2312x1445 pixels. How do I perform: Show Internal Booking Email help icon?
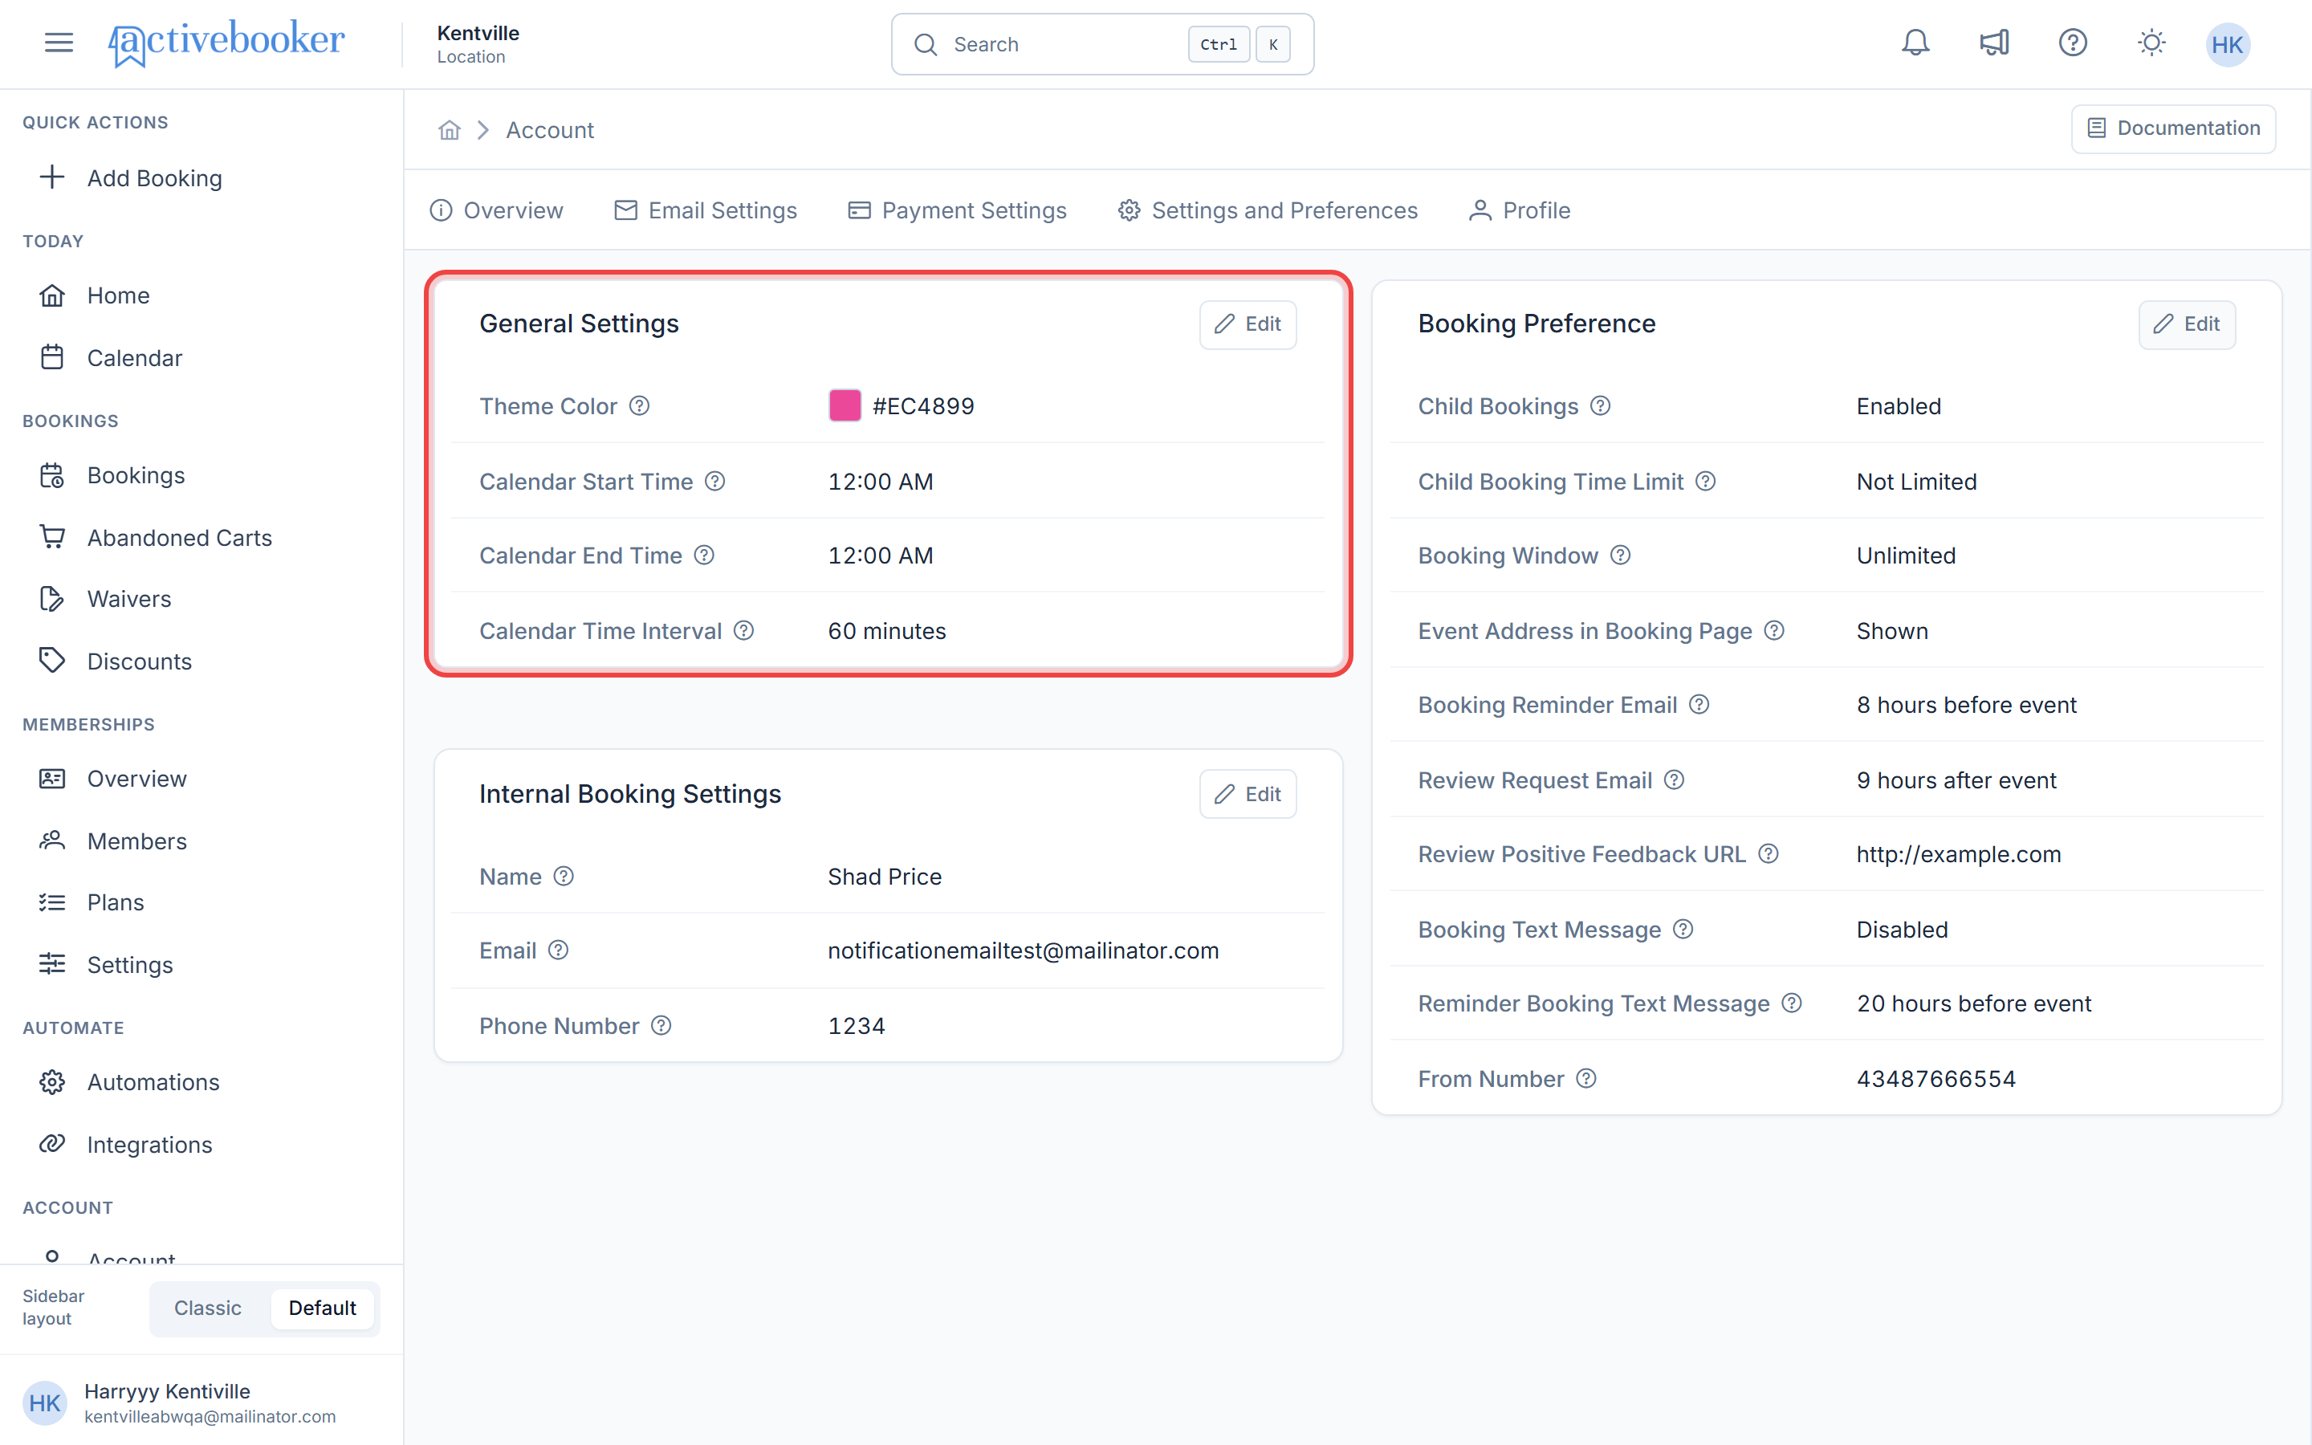[x=558, y=950]
